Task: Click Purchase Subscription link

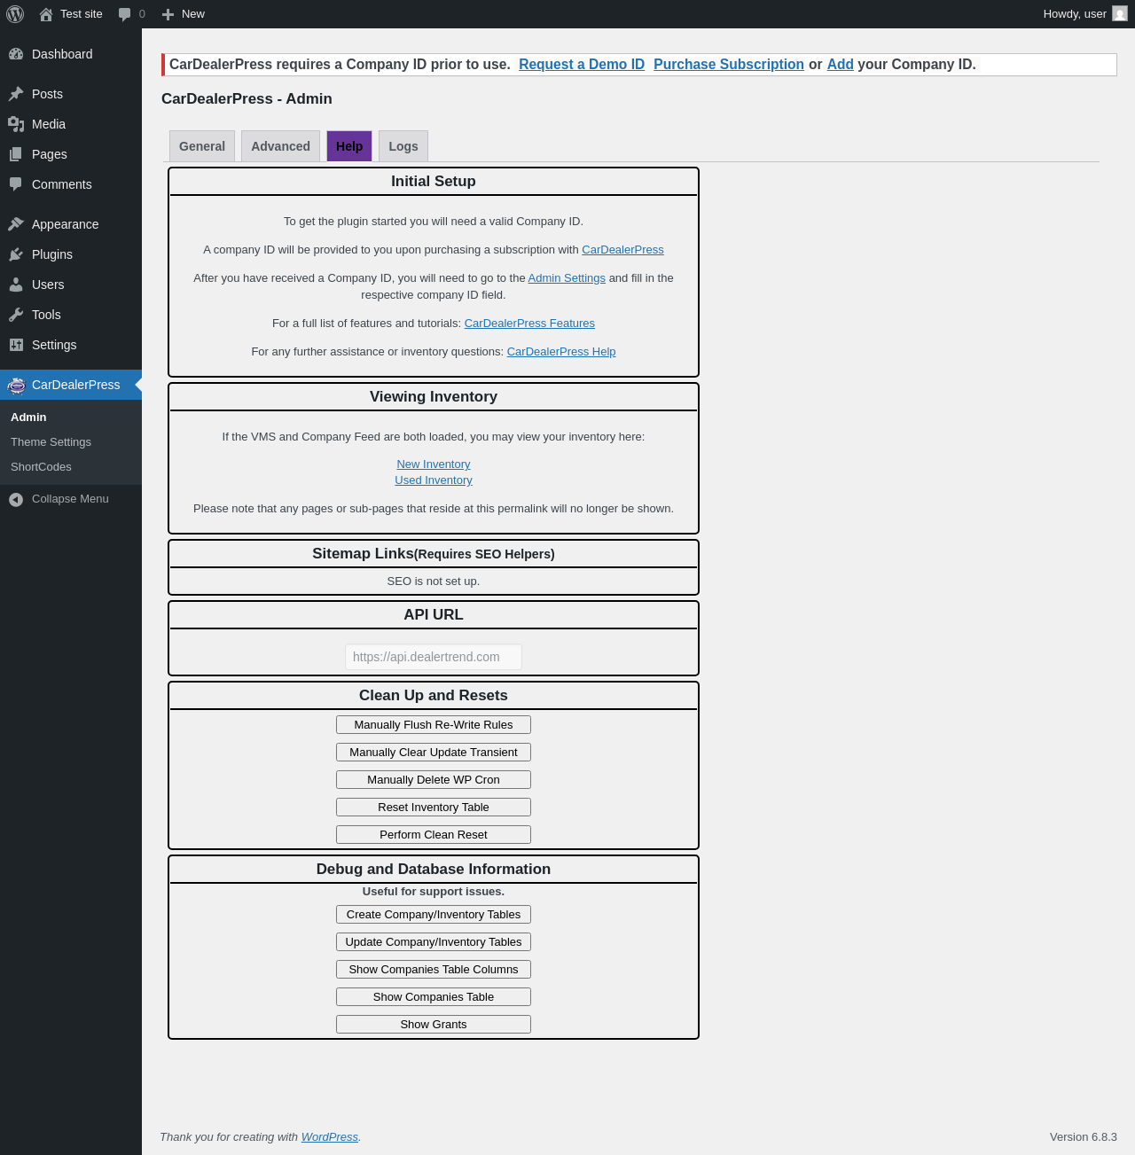Action: point(729,65)
